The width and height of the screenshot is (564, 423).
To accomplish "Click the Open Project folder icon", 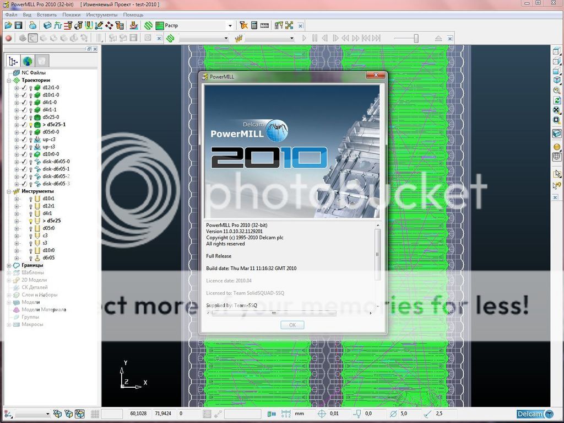I will pyautogui.click(x=8, y=25).
